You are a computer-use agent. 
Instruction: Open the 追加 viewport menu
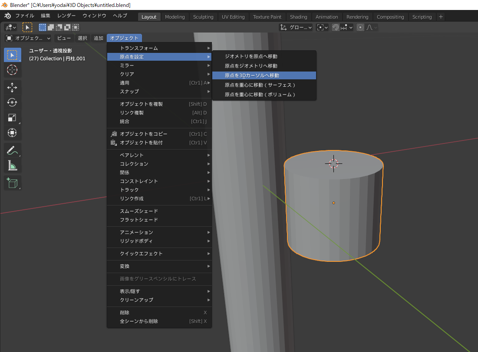99,38
